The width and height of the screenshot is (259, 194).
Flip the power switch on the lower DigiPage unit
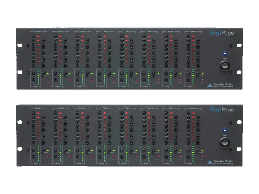(225, 143)
